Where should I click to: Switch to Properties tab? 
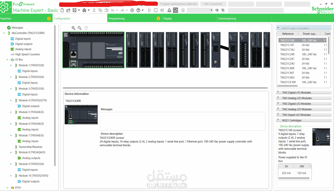pyautogui.click(x=26, y=18)
